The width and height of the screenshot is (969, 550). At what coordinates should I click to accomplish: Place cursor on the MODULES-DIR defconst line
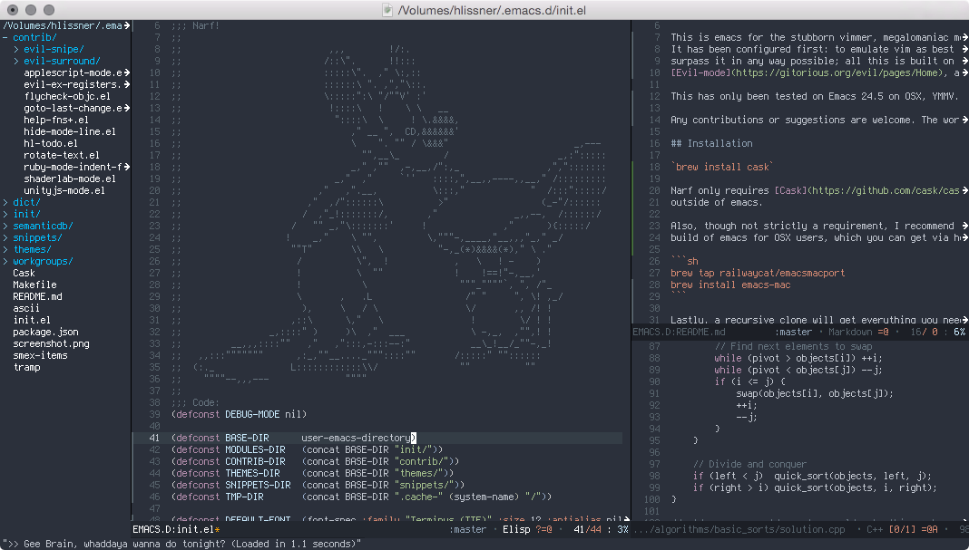[308, 449]
